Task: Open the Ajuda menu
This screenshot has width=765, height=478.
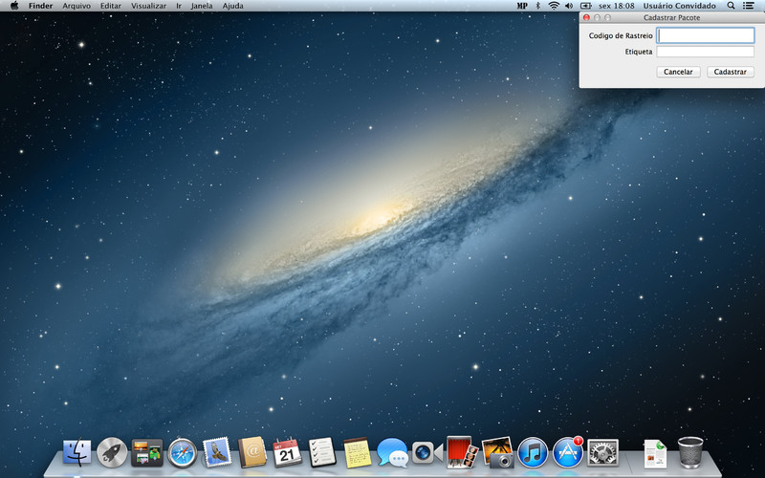Action: pos(232,6)
